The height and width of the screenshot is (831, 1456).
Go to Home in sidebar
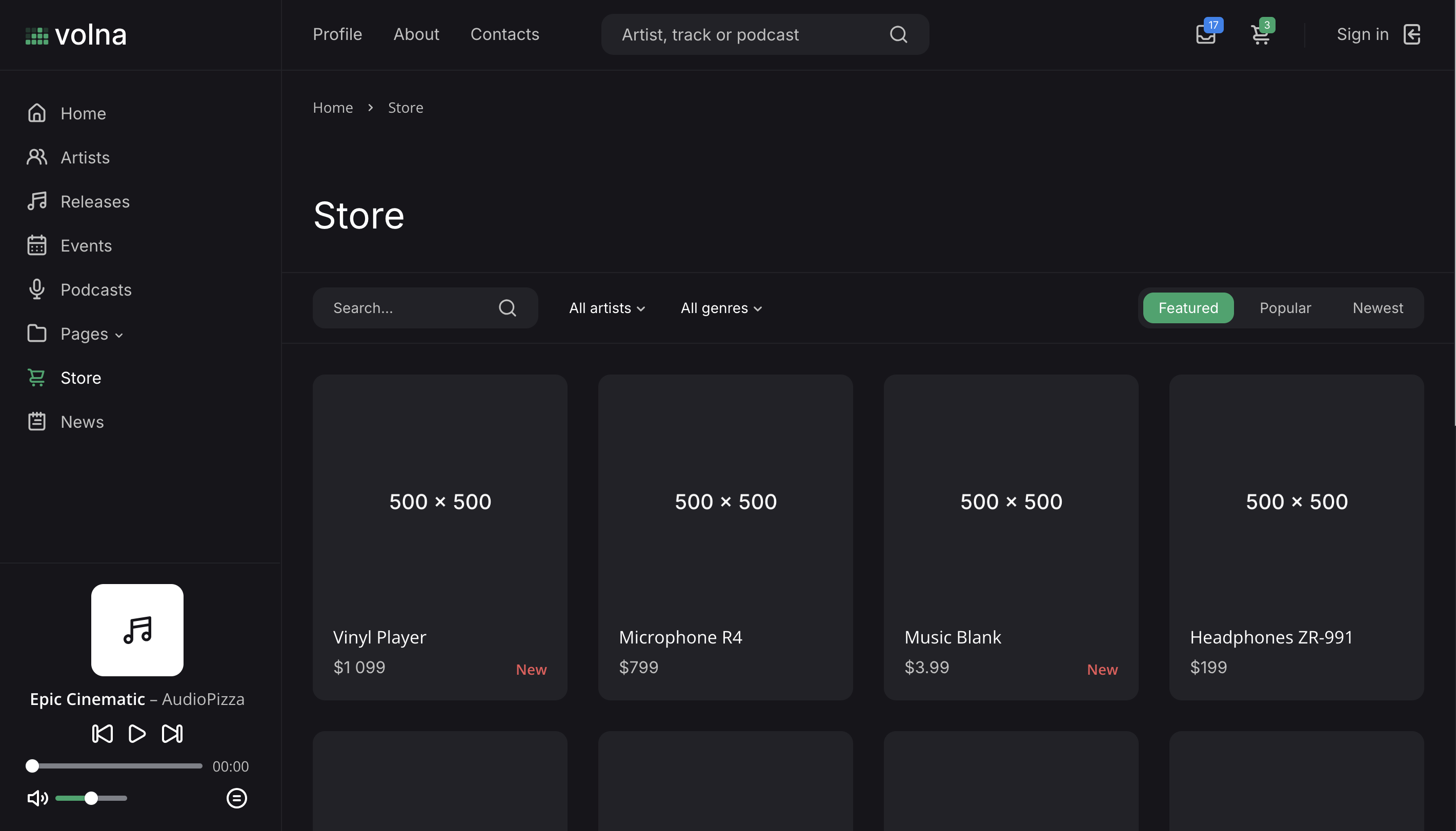[84, 113]
